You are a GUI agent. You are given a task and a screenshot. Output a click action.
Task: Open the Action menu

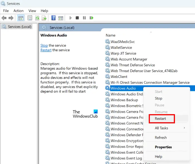coord(18,11)
